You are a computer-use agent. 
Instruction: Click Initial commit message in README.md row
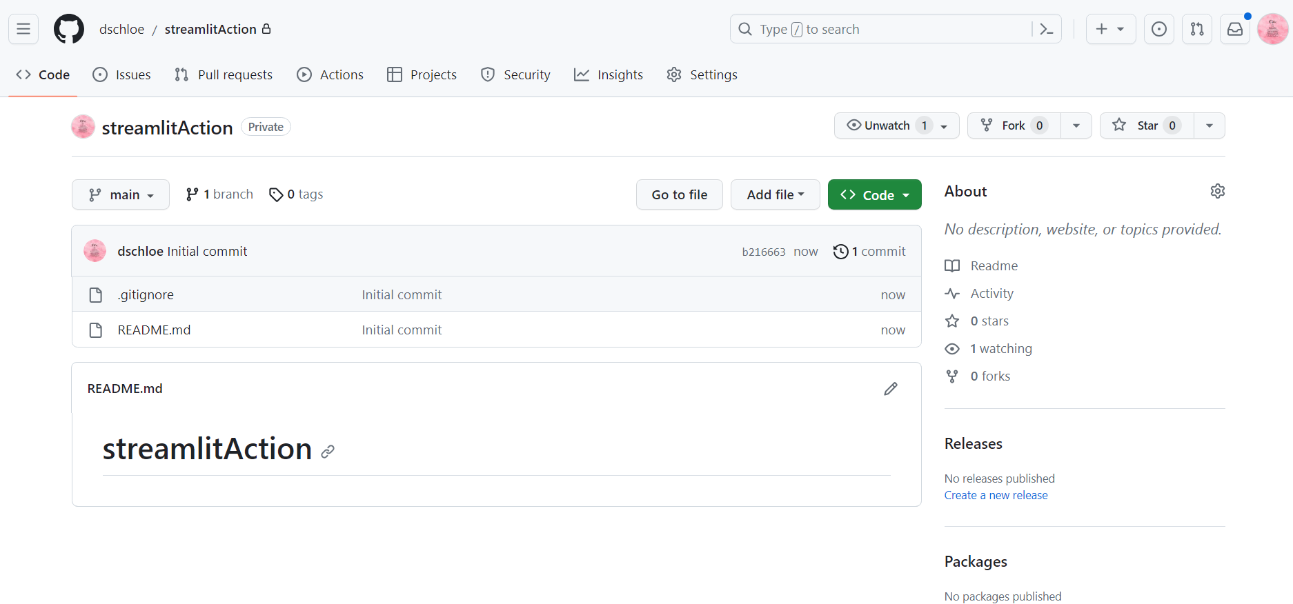pos(402,330)
